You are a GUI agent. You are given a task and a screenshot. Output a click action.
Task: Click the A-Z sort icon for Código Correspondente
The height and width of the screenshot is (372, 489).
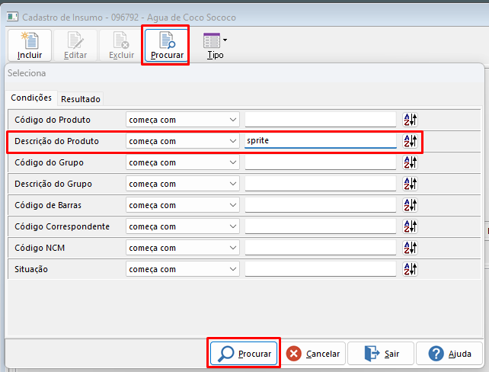coord(410,226)
